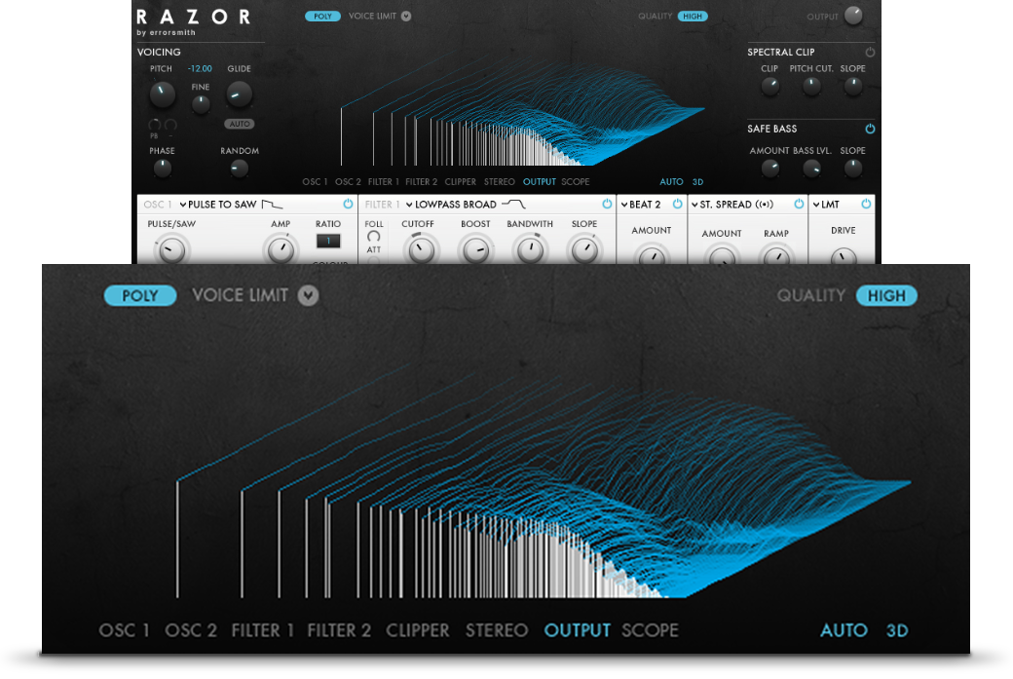Image resolution: width=1013 pixels, height=679 pixels.
Task: Select CLIPPER view tab in upper plugin window
Action: point(460,182)
